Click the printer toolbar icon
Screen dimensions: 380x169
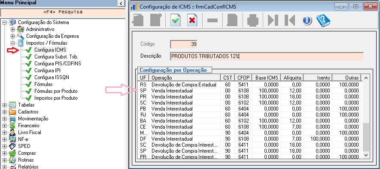(253, 20)
